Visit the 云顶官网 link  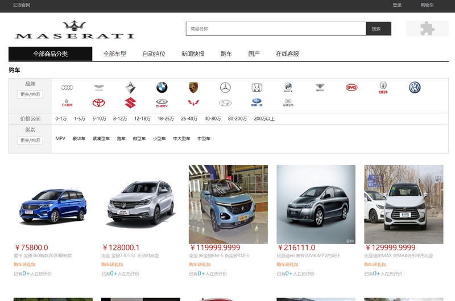[22, 5]
